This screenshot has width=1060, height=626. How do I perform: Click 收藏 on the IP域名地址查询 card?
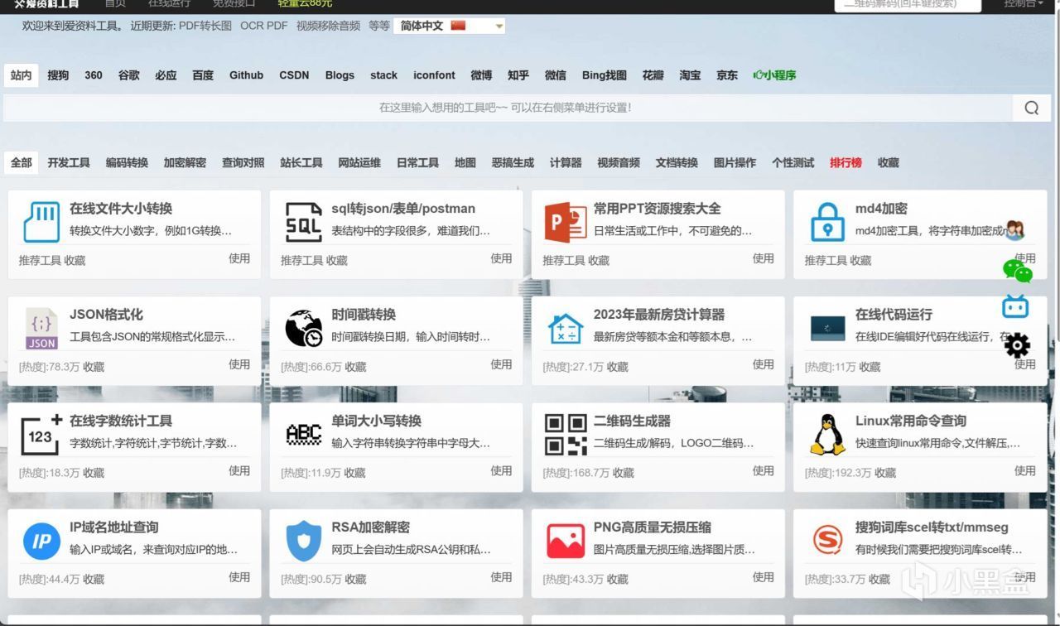pyautogui.click(x=94, y=580)
